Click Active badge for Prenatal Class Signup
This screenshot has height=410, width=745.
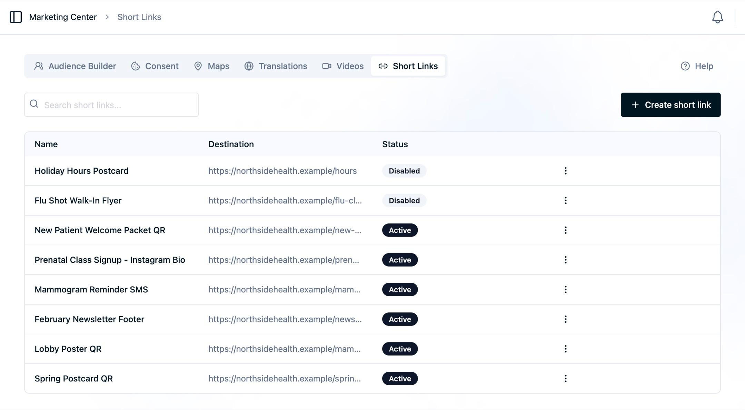click(400, 260)
